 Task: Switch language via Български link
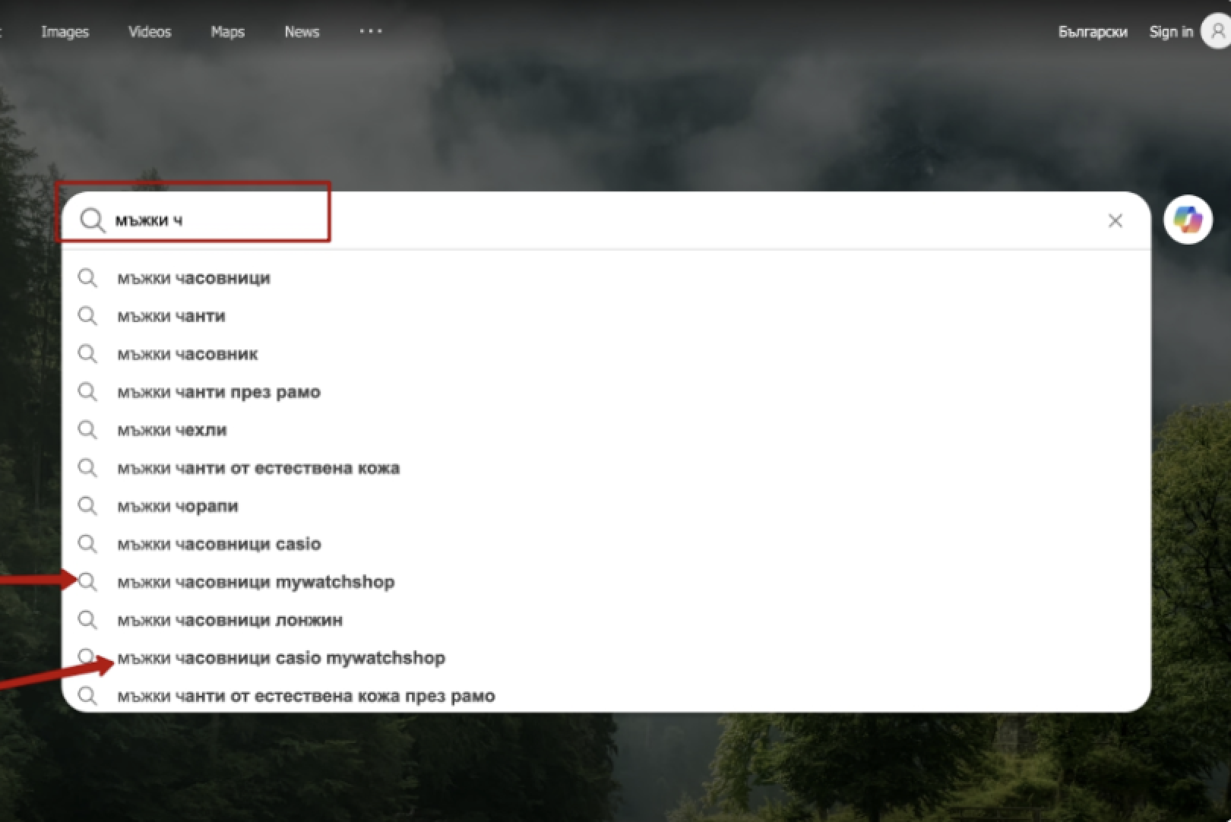[x=1093, y=32]
